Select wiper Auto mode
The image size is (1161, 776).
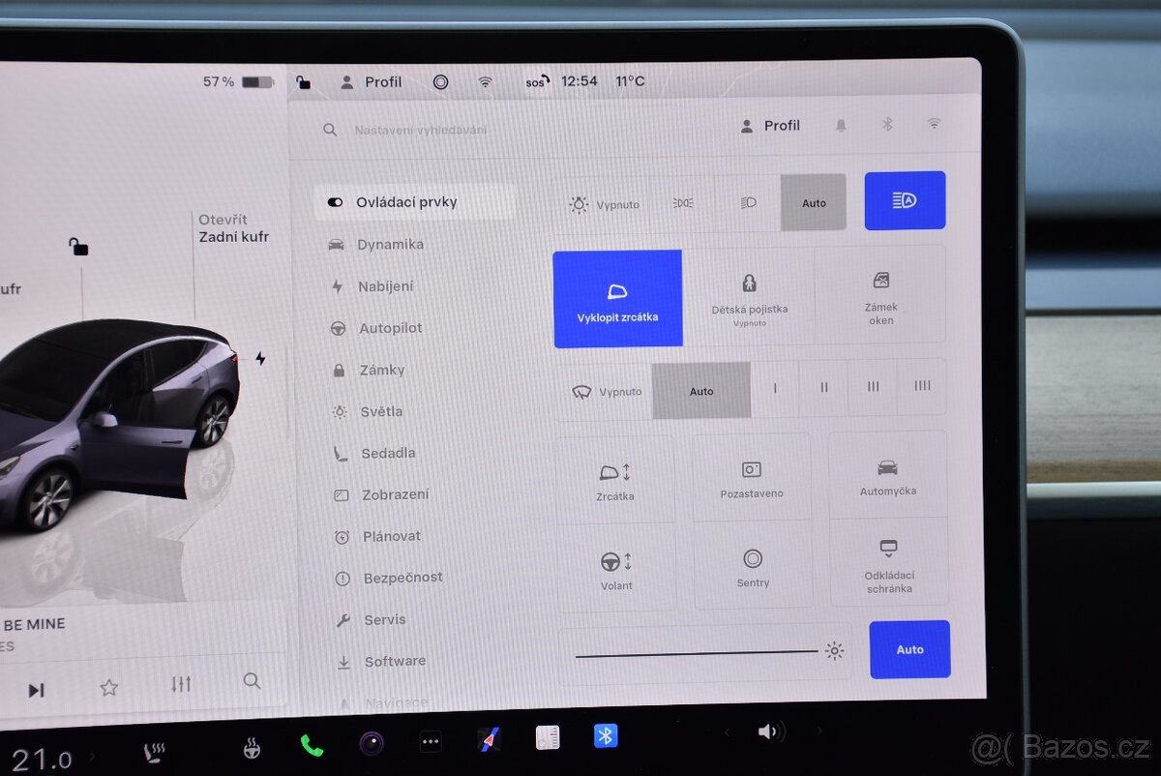(x=700, y=390)
